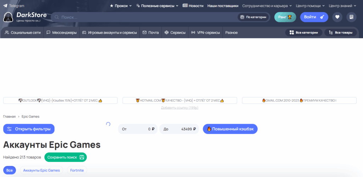
Task: Open the HOTMAIL.COM ad link
Action: (180, 100)
